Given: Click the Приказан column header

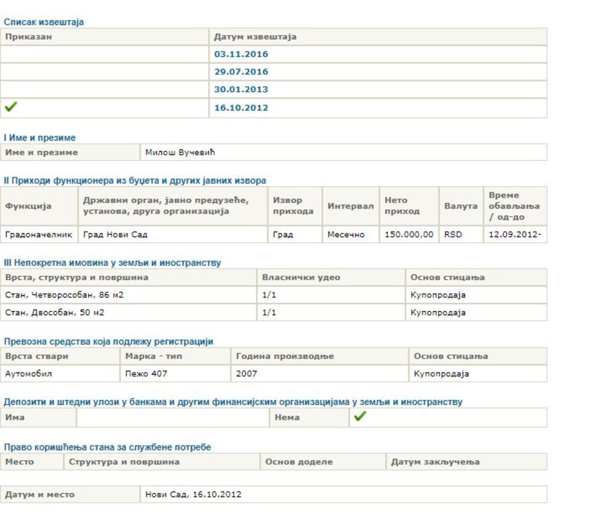Looking at the screenshot, I should (x=30, y=37).
